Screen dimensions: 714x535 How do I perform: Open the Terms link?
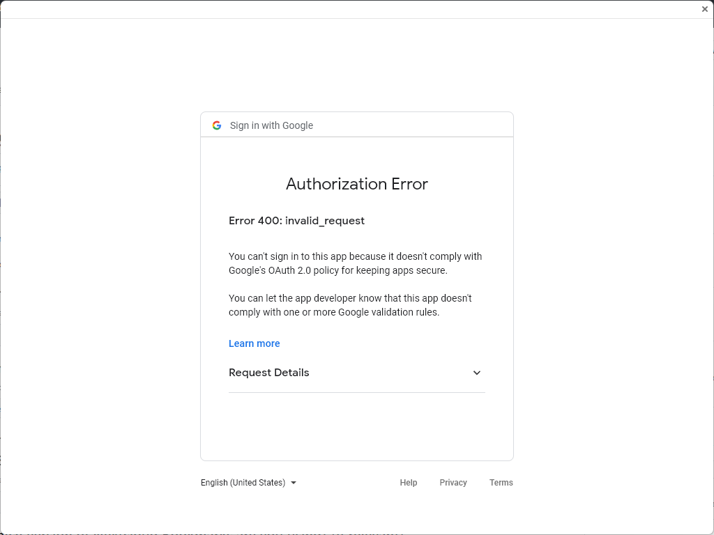pyautogui.click(x=501, y=483)
